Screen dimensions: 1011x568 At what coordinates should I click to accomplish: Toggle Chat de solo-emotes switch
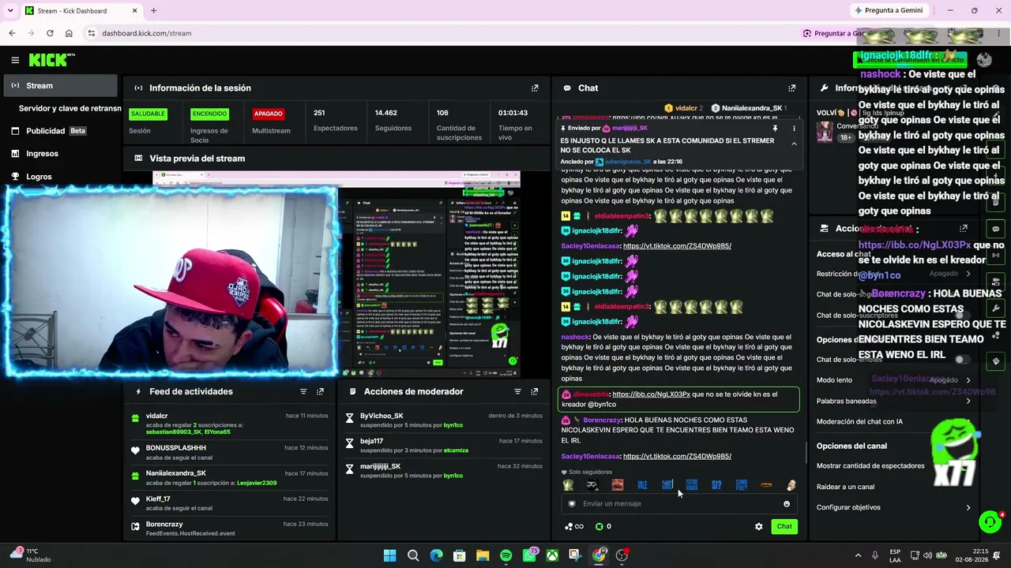pos(961,360)
